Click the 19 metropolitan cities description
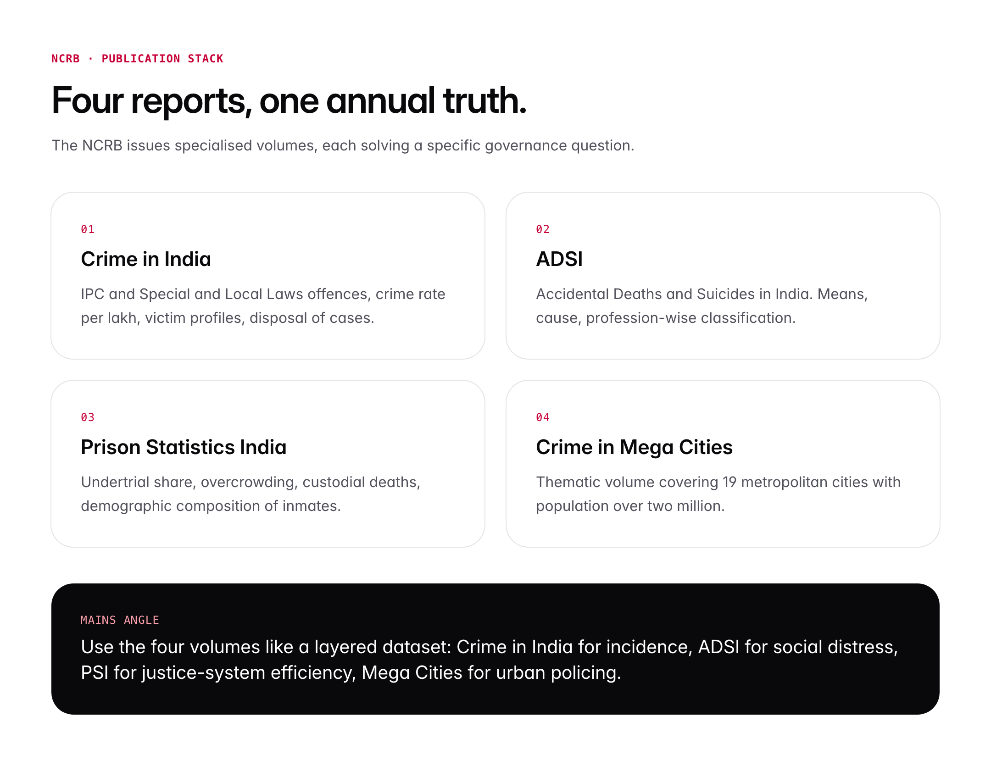This screenshot has width=991, height=766. coord(718,494)
